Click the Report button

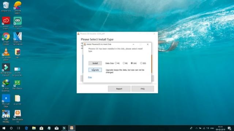[x=119, y=89]
